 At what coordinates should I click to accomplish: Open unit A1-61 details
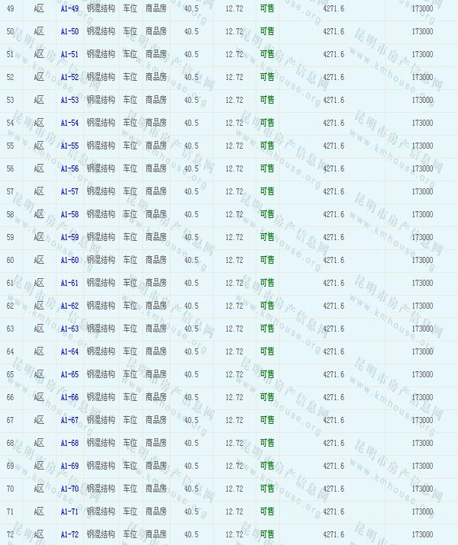pos(69,283)
